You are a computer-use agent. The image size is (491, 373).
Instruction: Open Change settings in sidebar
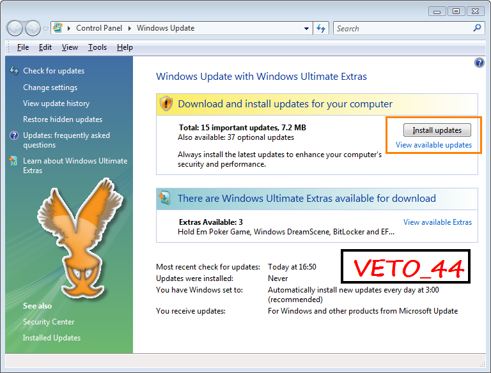[x=50, y=88]
